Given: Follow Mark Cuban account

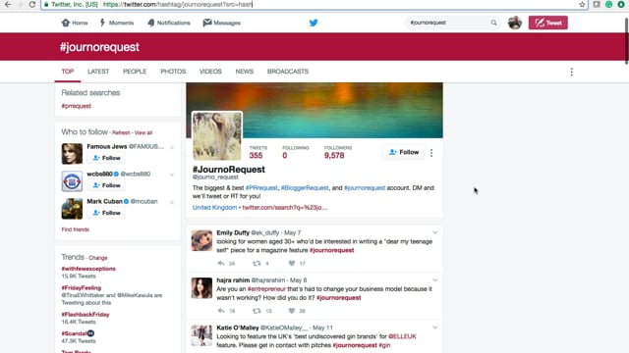Looking at the screenshot, I should click(x=106, y=213).
